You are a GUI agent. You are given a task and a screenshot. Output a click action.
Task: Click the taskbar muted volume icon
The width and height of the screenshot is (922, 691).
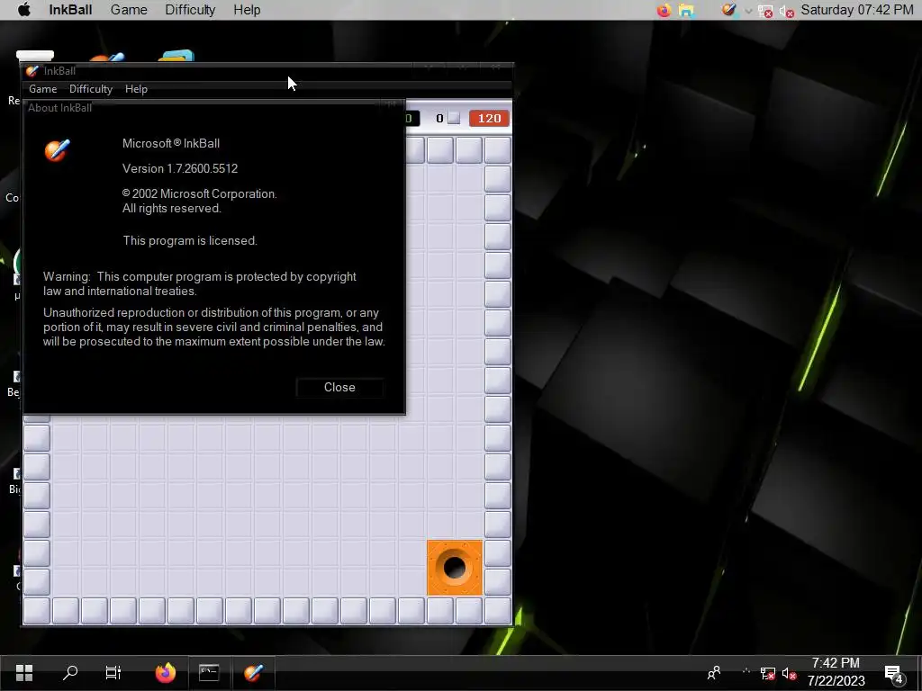coord(789,673)
